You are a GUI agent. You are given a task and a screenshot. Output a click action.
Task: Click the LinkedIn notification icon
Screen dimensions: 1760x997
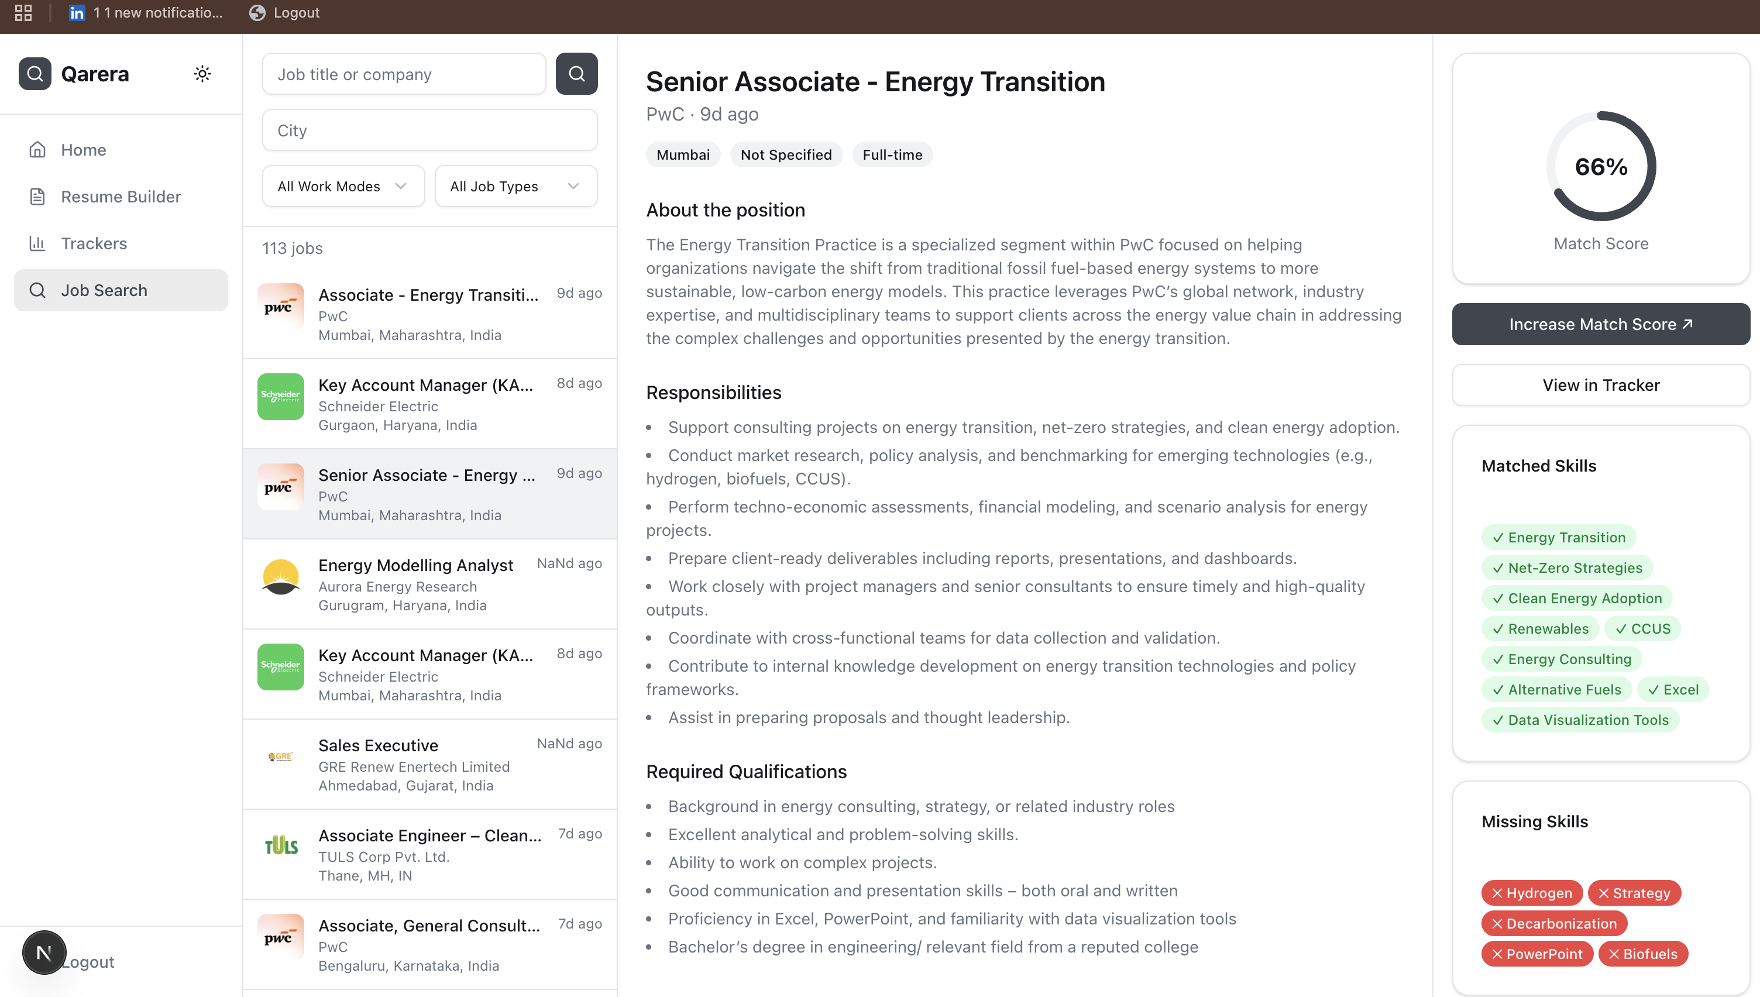click(x=77, y=13)
